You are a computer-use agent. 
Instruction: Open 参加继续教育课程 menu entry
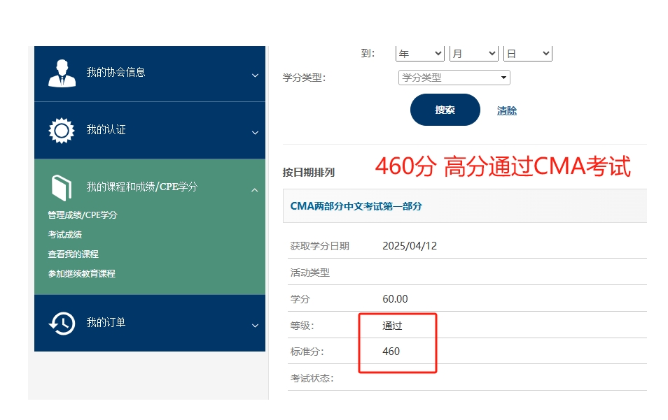click(82, 274)
